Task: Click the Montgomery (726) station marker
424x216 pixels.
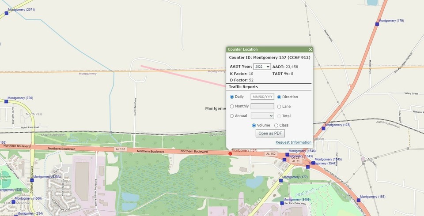Action: 6,101
